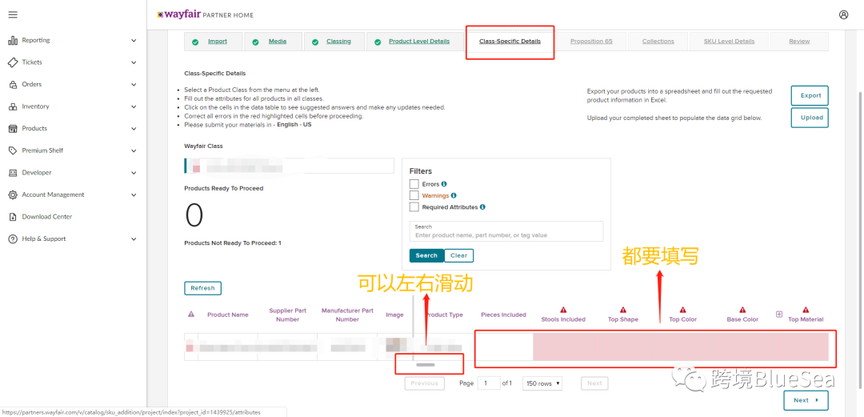The image size is (864, 417).
Task: Click the Inventory boxes icon
Action: (x=13, y=106)
